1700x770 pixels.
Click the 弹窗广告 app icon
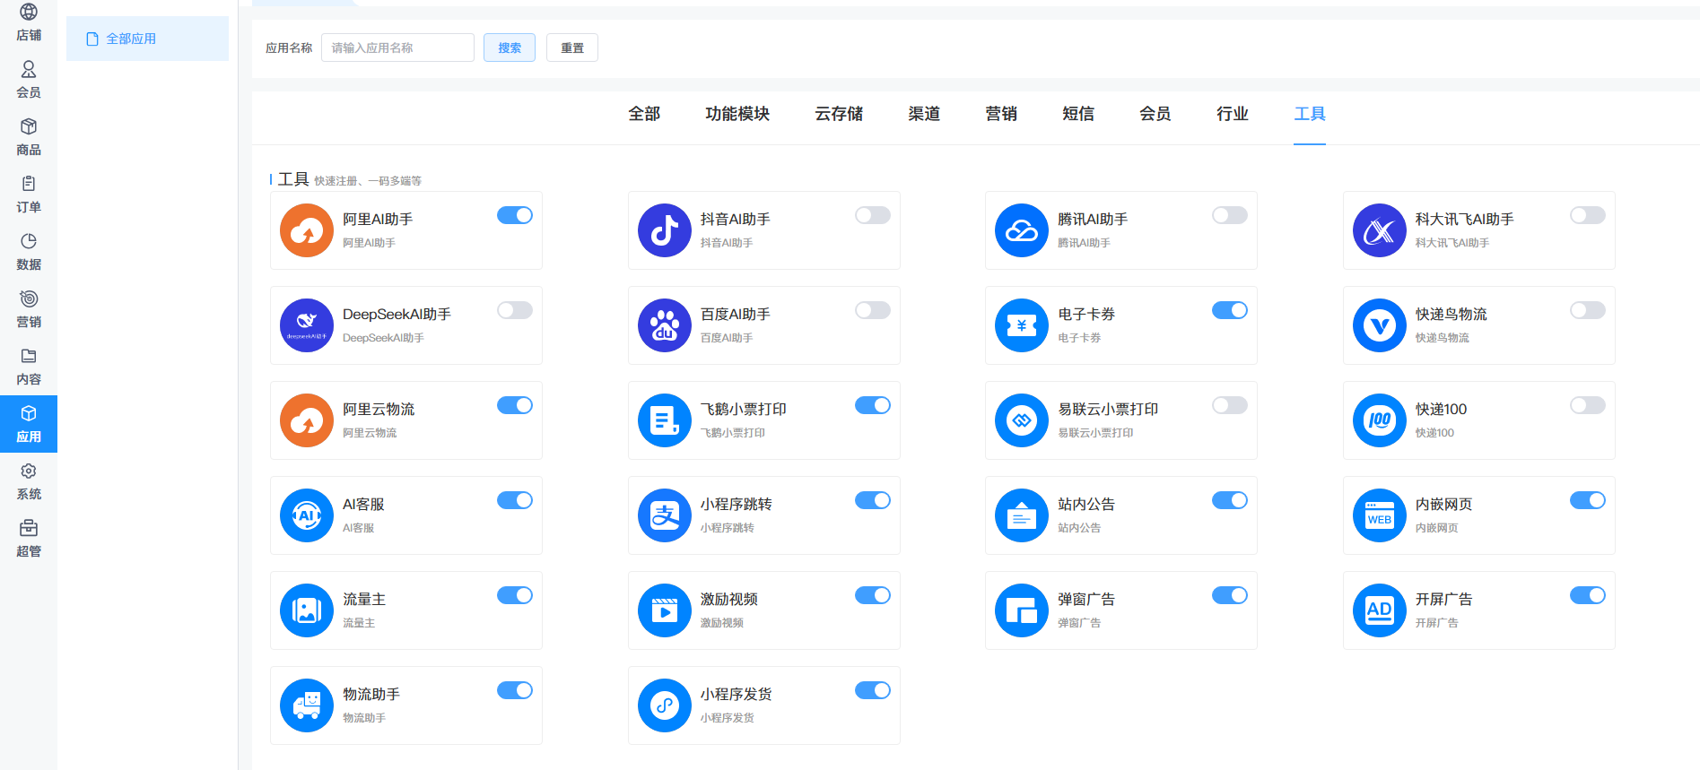click(1022, 610)
